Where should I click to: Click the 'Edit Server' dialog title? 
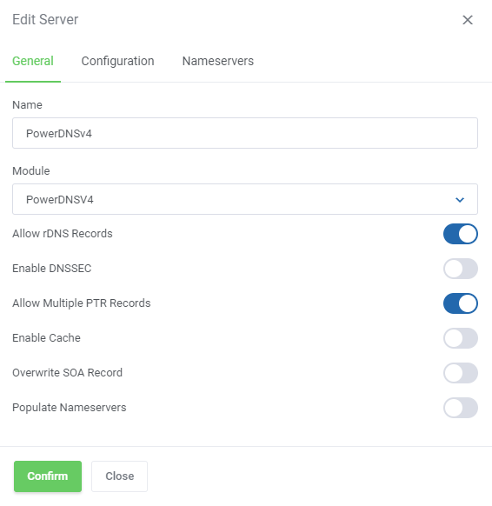[45, 20]
